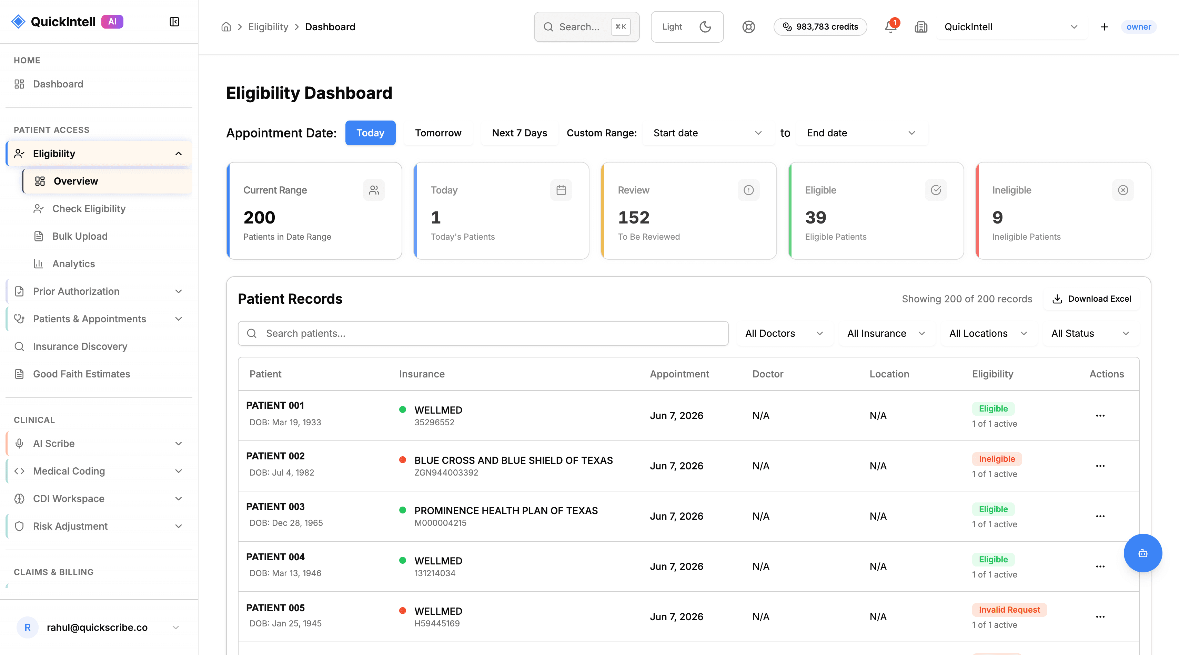Click the Ineligible card X icon
The image size is (1179, 655).
(1123, 190)
